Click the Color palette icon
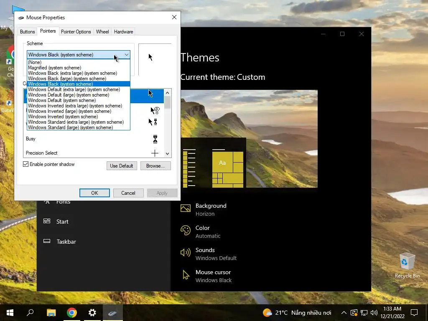This screenshot has width=428, height=321. 185,230
